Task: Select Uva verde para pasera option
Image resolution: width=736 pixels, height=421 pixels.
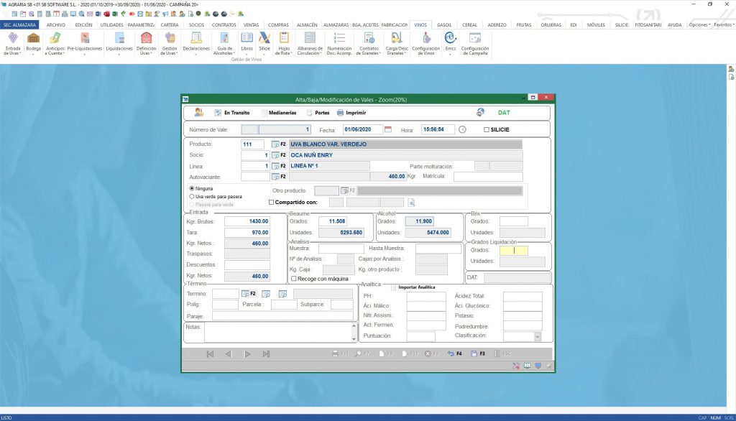Action: [192, 196]
